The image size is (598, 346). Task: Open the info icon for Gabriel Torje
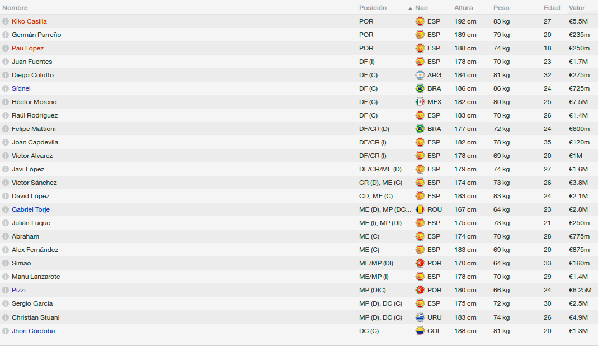6,209
